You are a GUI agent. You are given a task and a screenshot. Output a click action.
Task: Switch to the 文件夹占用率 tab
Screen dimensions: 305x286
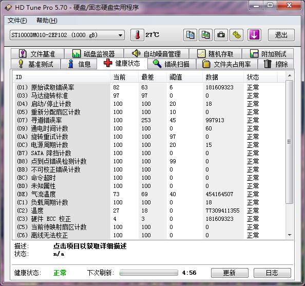coord(226,64)
